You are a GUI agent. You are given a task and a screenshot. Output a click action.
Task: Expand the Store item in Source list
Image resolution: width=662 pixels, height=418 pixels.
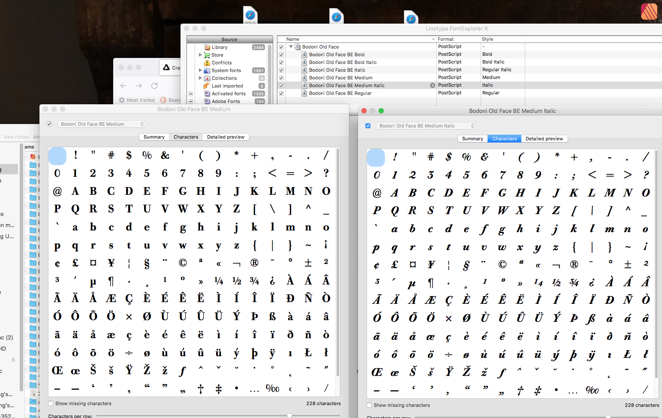(x=200, y=55)
